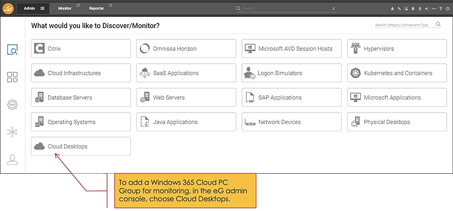Open the gear settings sidebar icon
The image size is (453, 211).
tap(12, 104)
